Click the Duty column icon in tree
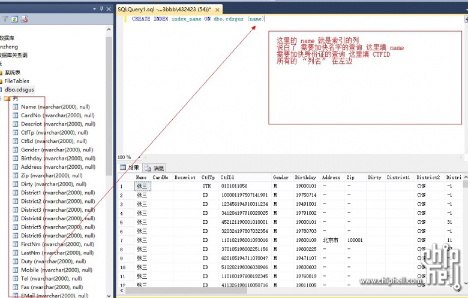 [16, 261]
